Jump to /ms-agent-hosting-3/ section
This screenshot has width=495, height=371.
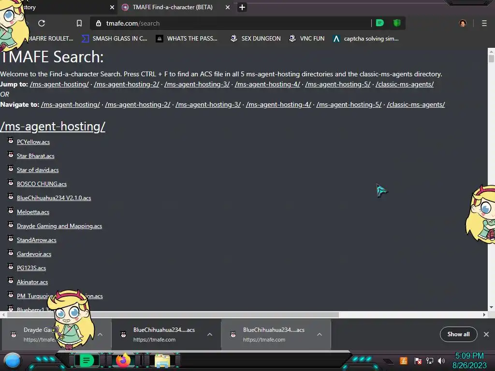pos(197,84)
